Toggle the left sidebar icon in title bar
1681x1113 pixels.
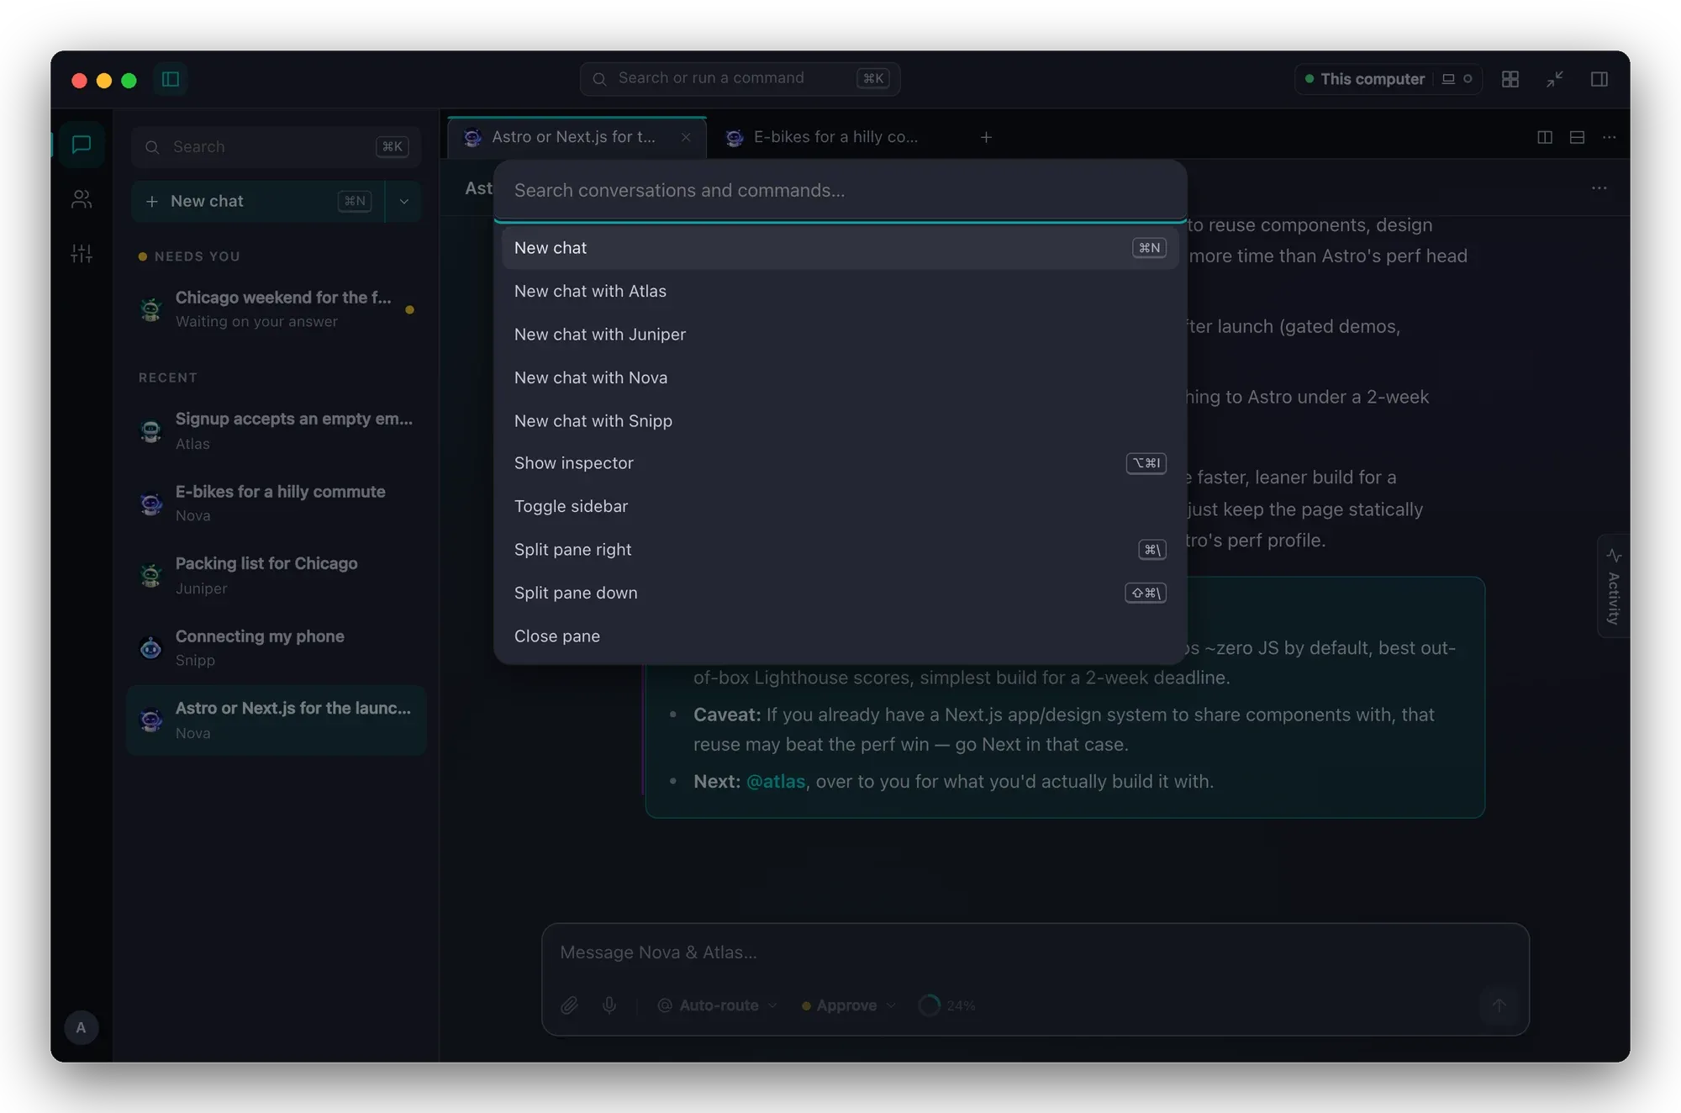(x=171, y=79)
